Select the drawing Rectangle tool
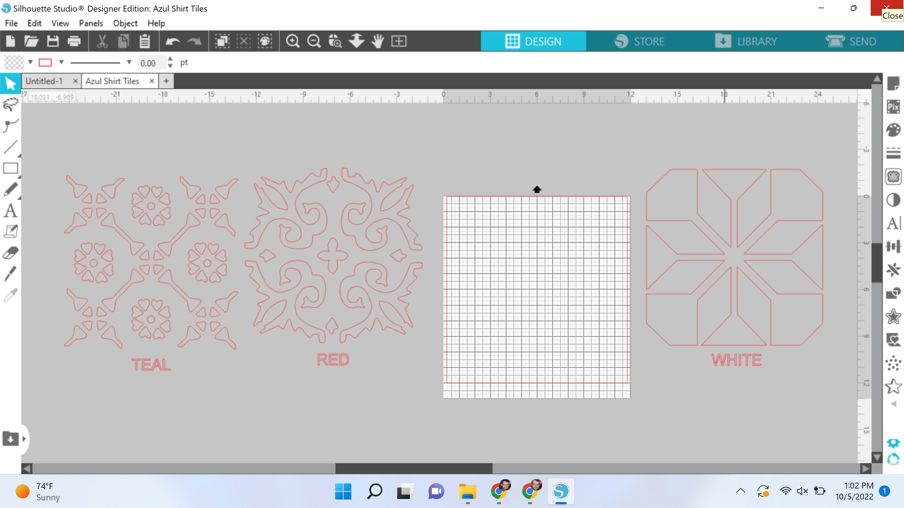Viewport: 904px width, 508px height. pyautogui.click(x=10, y=168)
